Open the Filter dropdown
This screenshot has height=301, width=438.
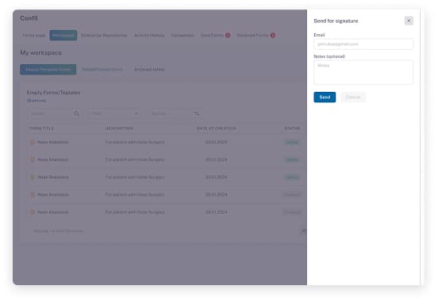(x=114, y=113)
